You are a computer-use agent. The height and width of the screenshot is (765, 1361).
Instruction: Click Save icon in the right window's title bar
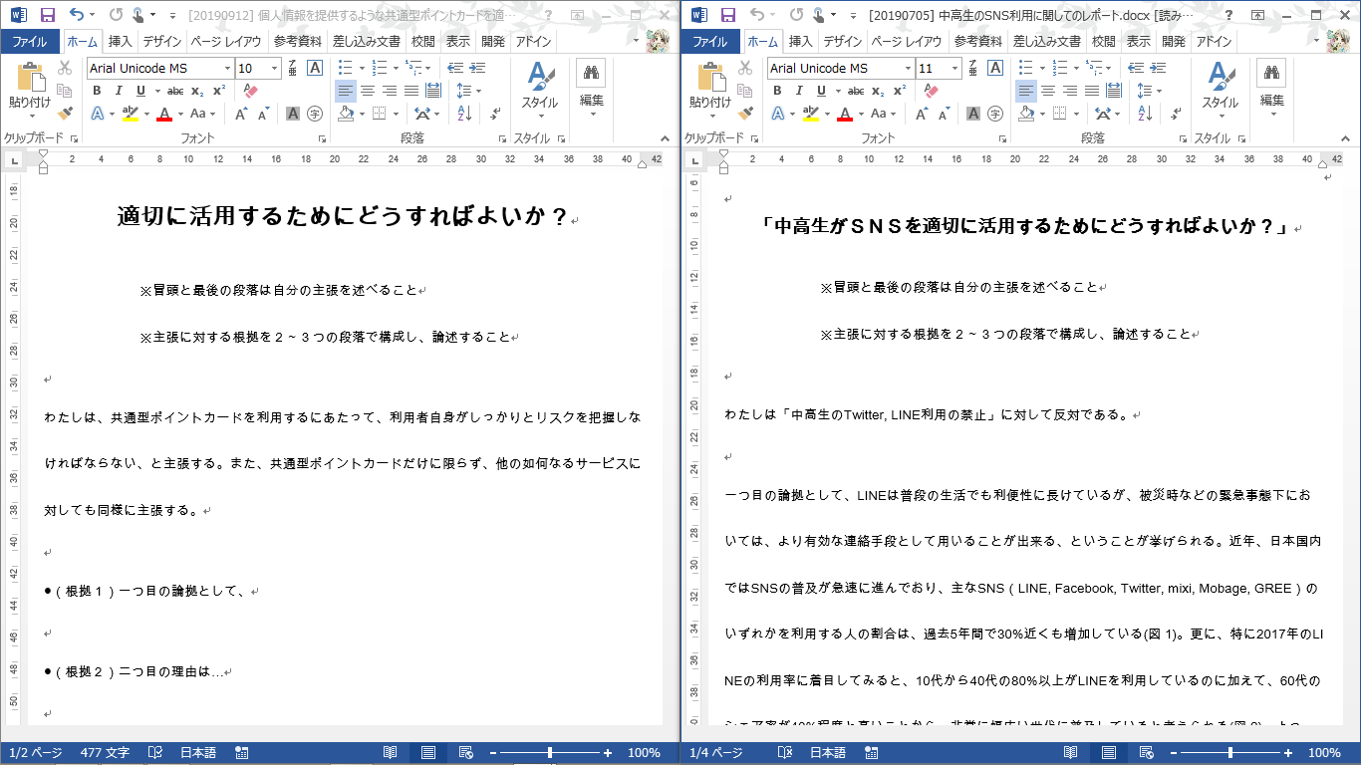pos(727,15)
